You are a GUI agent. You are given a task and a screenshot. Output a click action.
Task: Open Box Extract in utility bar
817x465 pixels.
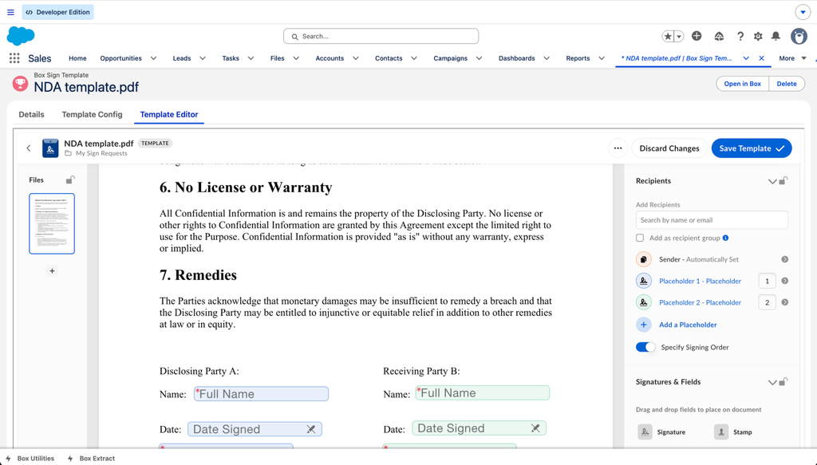[91, 459]
